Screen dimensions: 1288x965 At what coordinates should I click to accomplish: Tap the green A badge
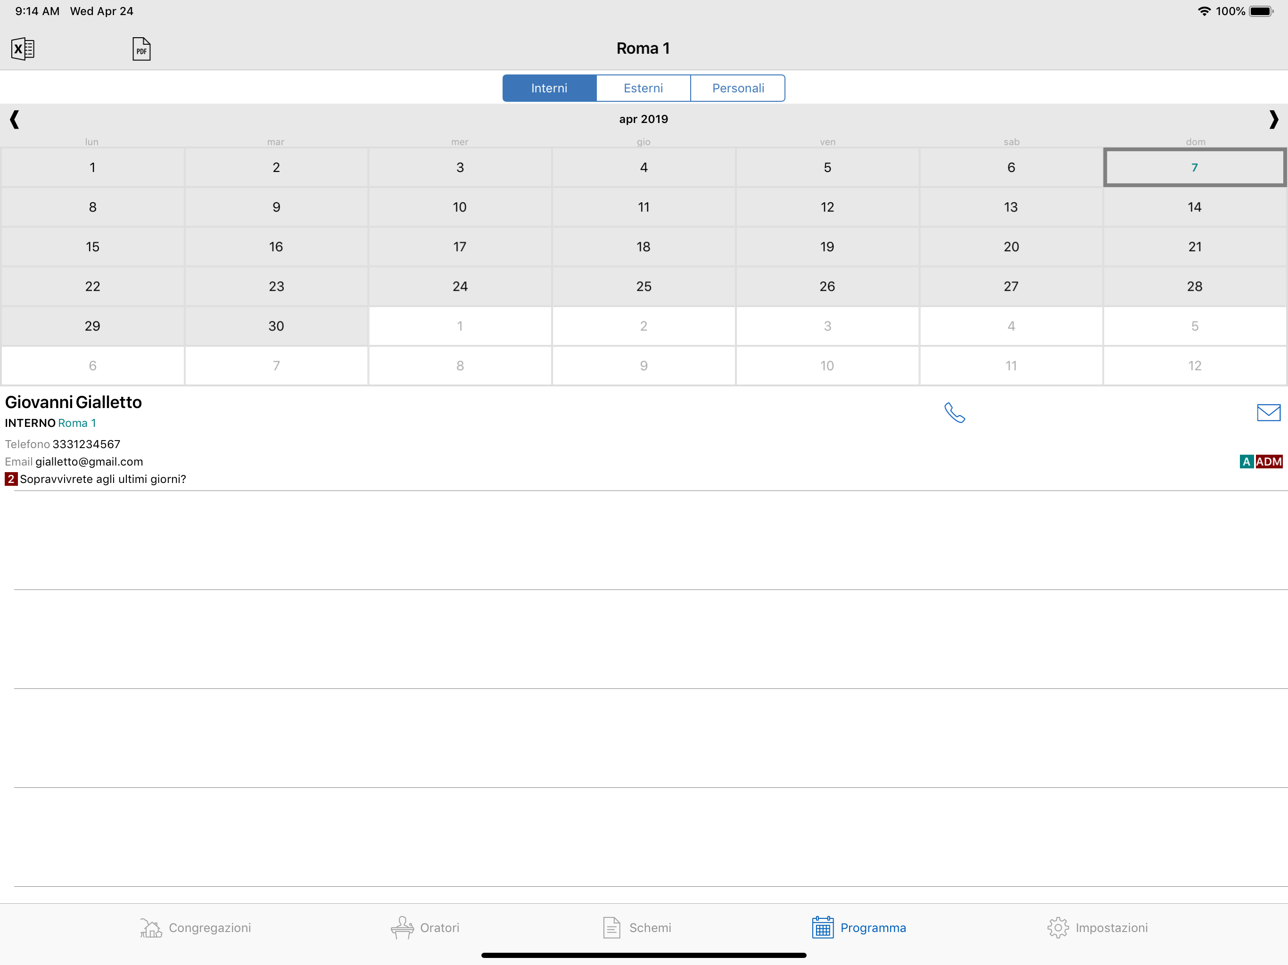click(x=1246, y=462)
